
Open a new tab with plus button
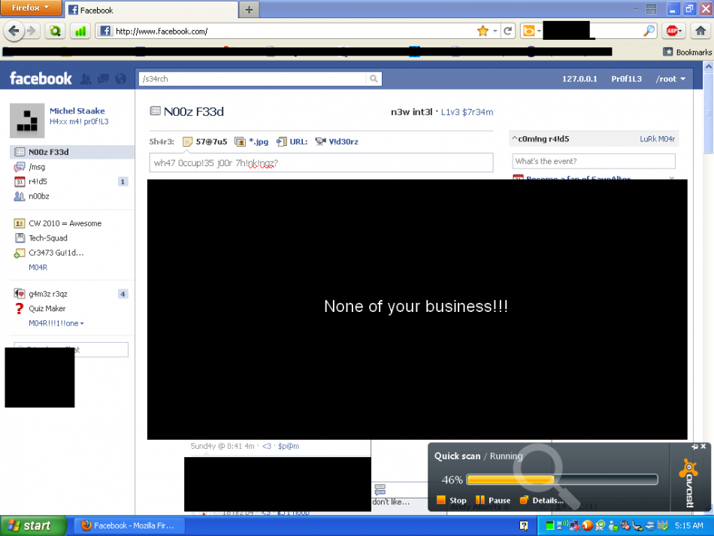(x=249, y=10)
